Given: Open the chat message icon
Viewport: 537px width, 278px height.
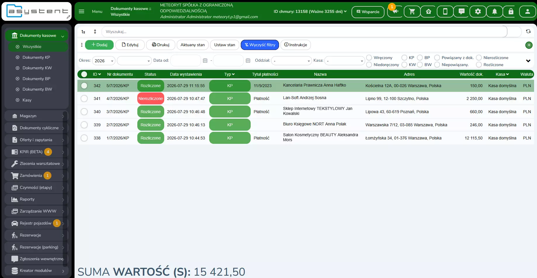Looking at the screenshot, I should pyautogui.click(x=461, y=12).
